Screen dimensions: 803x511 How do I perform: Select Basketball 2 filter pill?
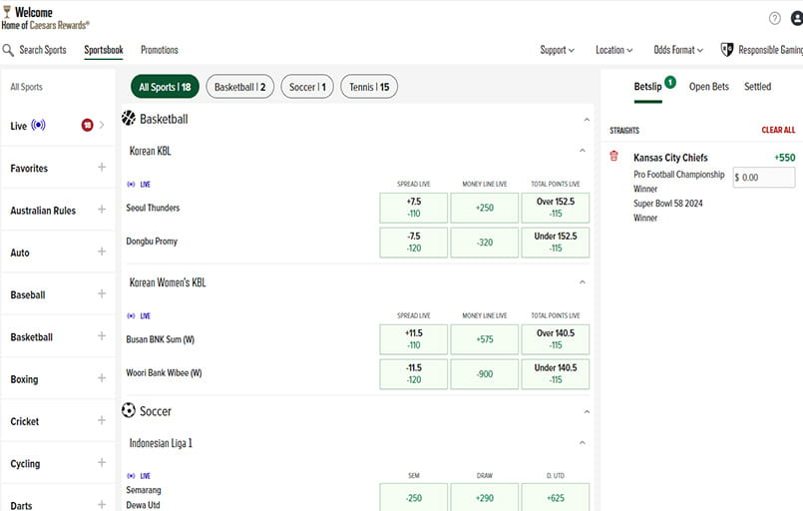(x=239, y=87)
